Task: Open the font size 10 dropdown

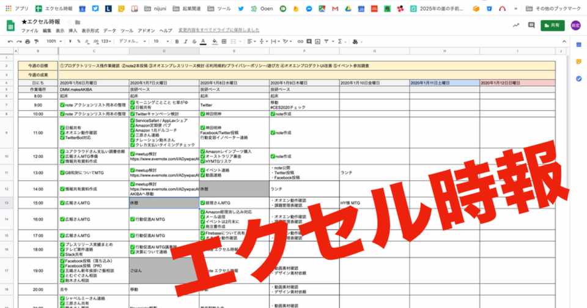Action: click(x=161, y=42)
